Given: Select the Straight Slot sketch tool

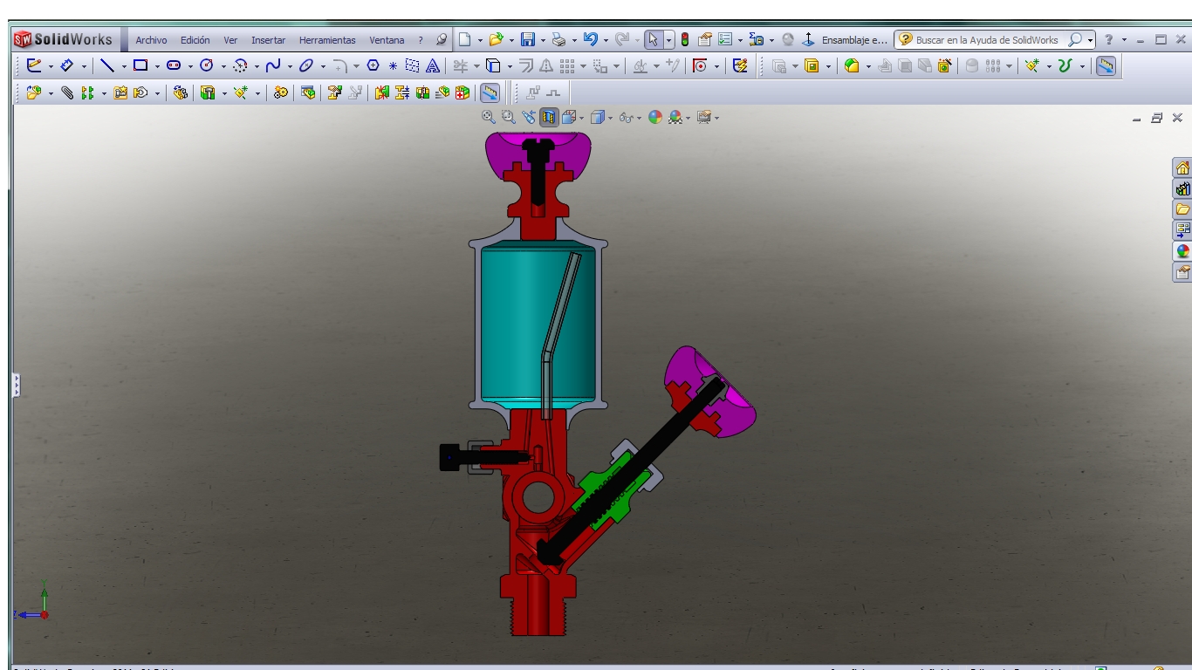Looking at the screenshot, I should [173, 65].
